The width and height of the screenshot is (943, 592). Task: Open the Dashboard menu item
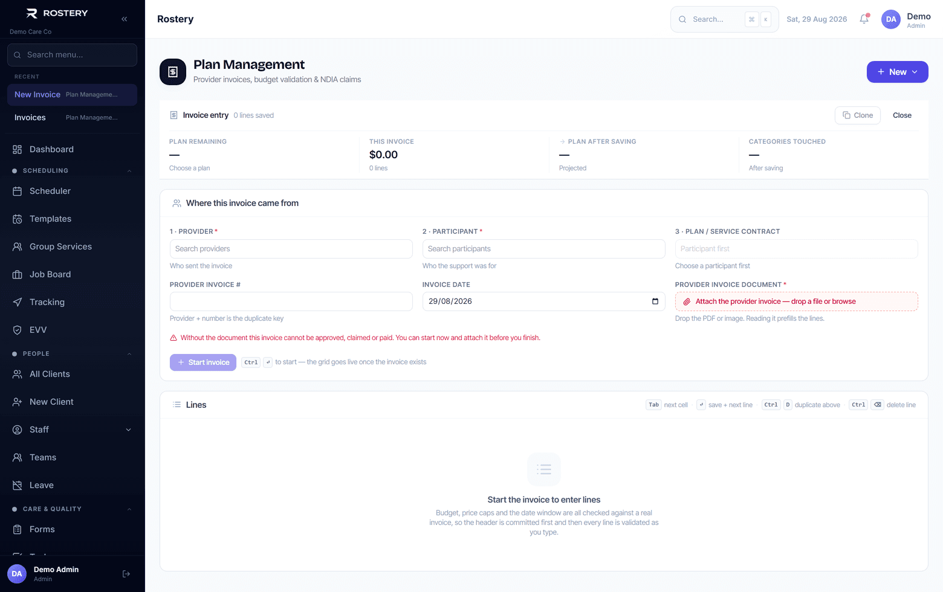click(73, 149)
